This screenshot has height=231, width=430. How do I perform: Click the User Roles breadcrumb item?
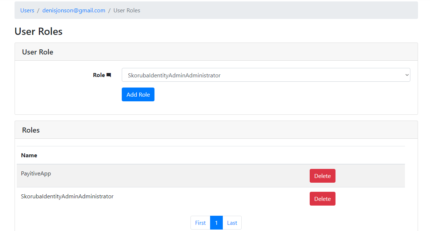coord(126,10)
